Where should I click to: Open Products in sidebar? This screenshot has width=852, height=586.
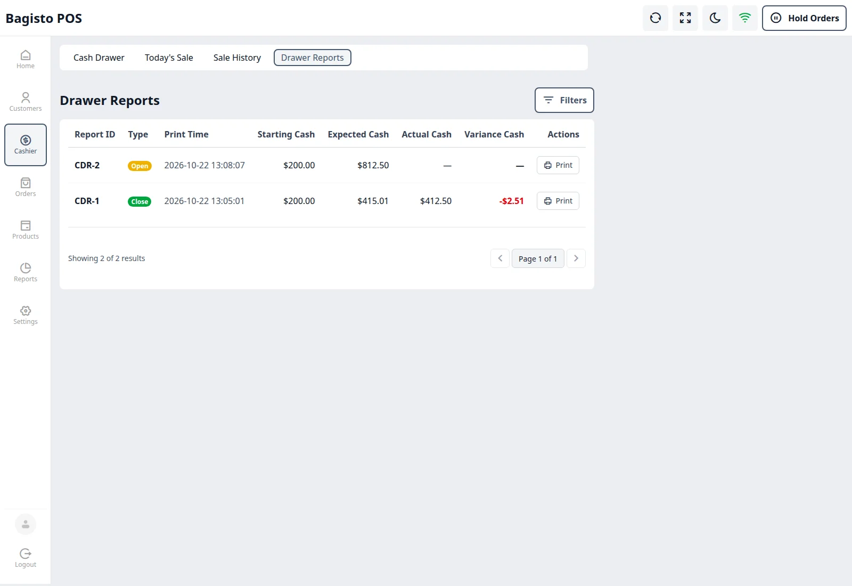coord(26,230)
